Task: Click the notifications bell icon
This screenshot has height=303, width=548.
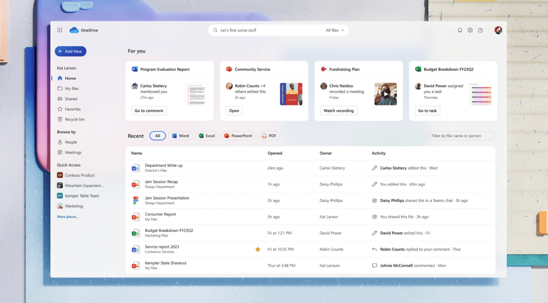Action: [460, 31]
